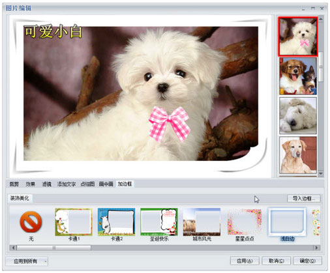Image resolution: width=330 pixels, height=273 pixels.
Task: Click the frame list right scroll arrow
Action: point(316,248)
